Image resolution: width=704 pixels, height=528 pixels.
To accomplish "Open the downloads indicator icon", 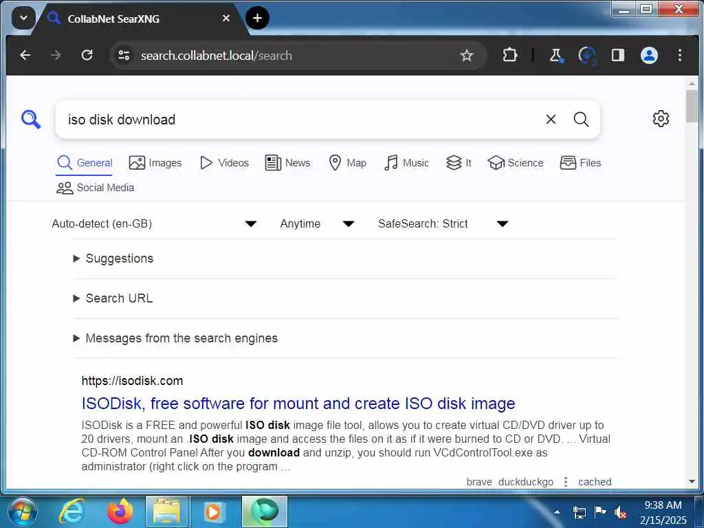I will 587,55.
